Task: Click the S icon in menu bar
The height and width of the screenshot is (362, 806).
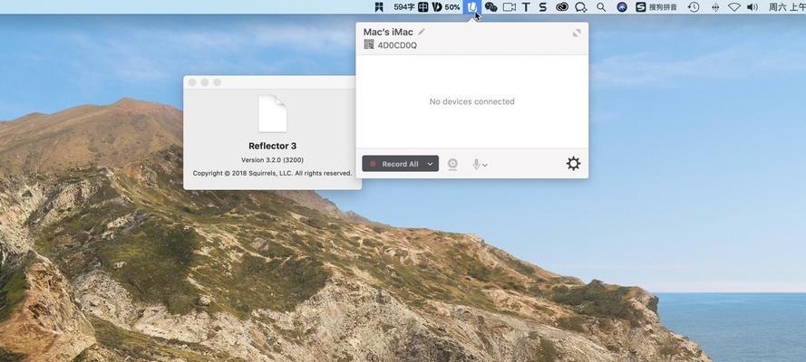Action: click(x=543, y=6)
